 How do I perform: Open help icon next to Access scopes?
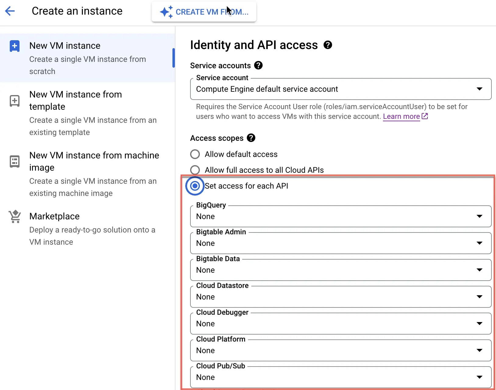[251, 138]
